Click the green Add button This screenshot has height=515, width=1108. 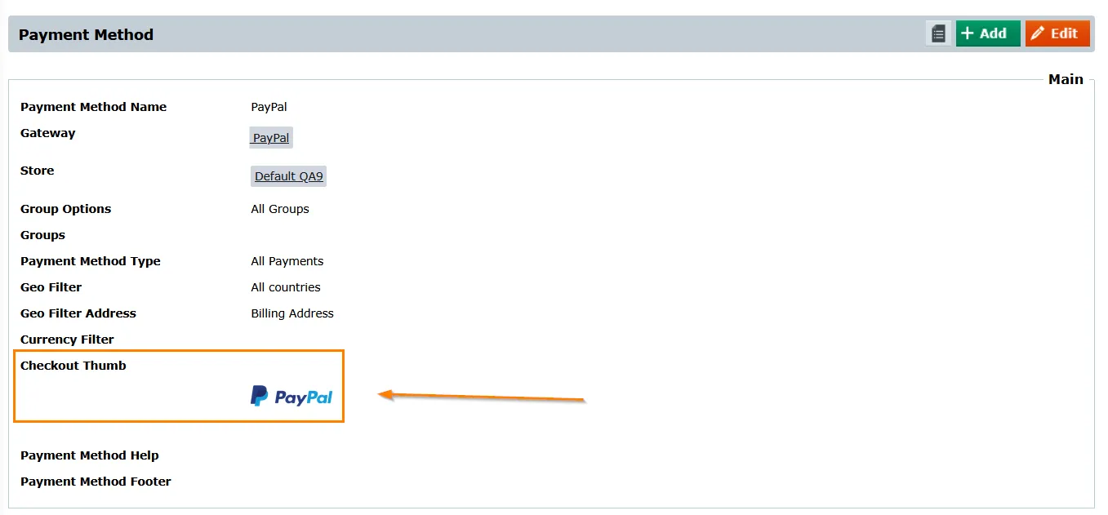pos(988,33)
